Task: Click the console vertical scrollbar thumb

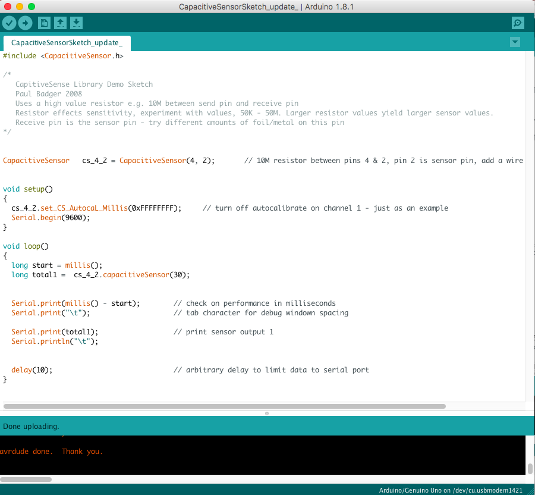Action: pos(530,469)
